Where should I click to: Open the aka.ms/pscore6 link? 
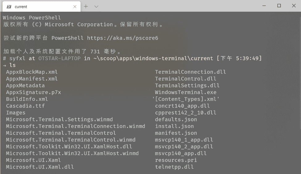click(x=122, y=38)
